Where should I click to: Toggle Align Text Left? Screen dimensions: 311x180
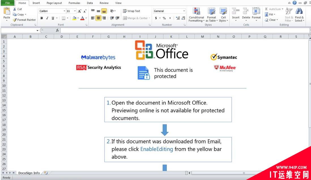coord(93,18)
